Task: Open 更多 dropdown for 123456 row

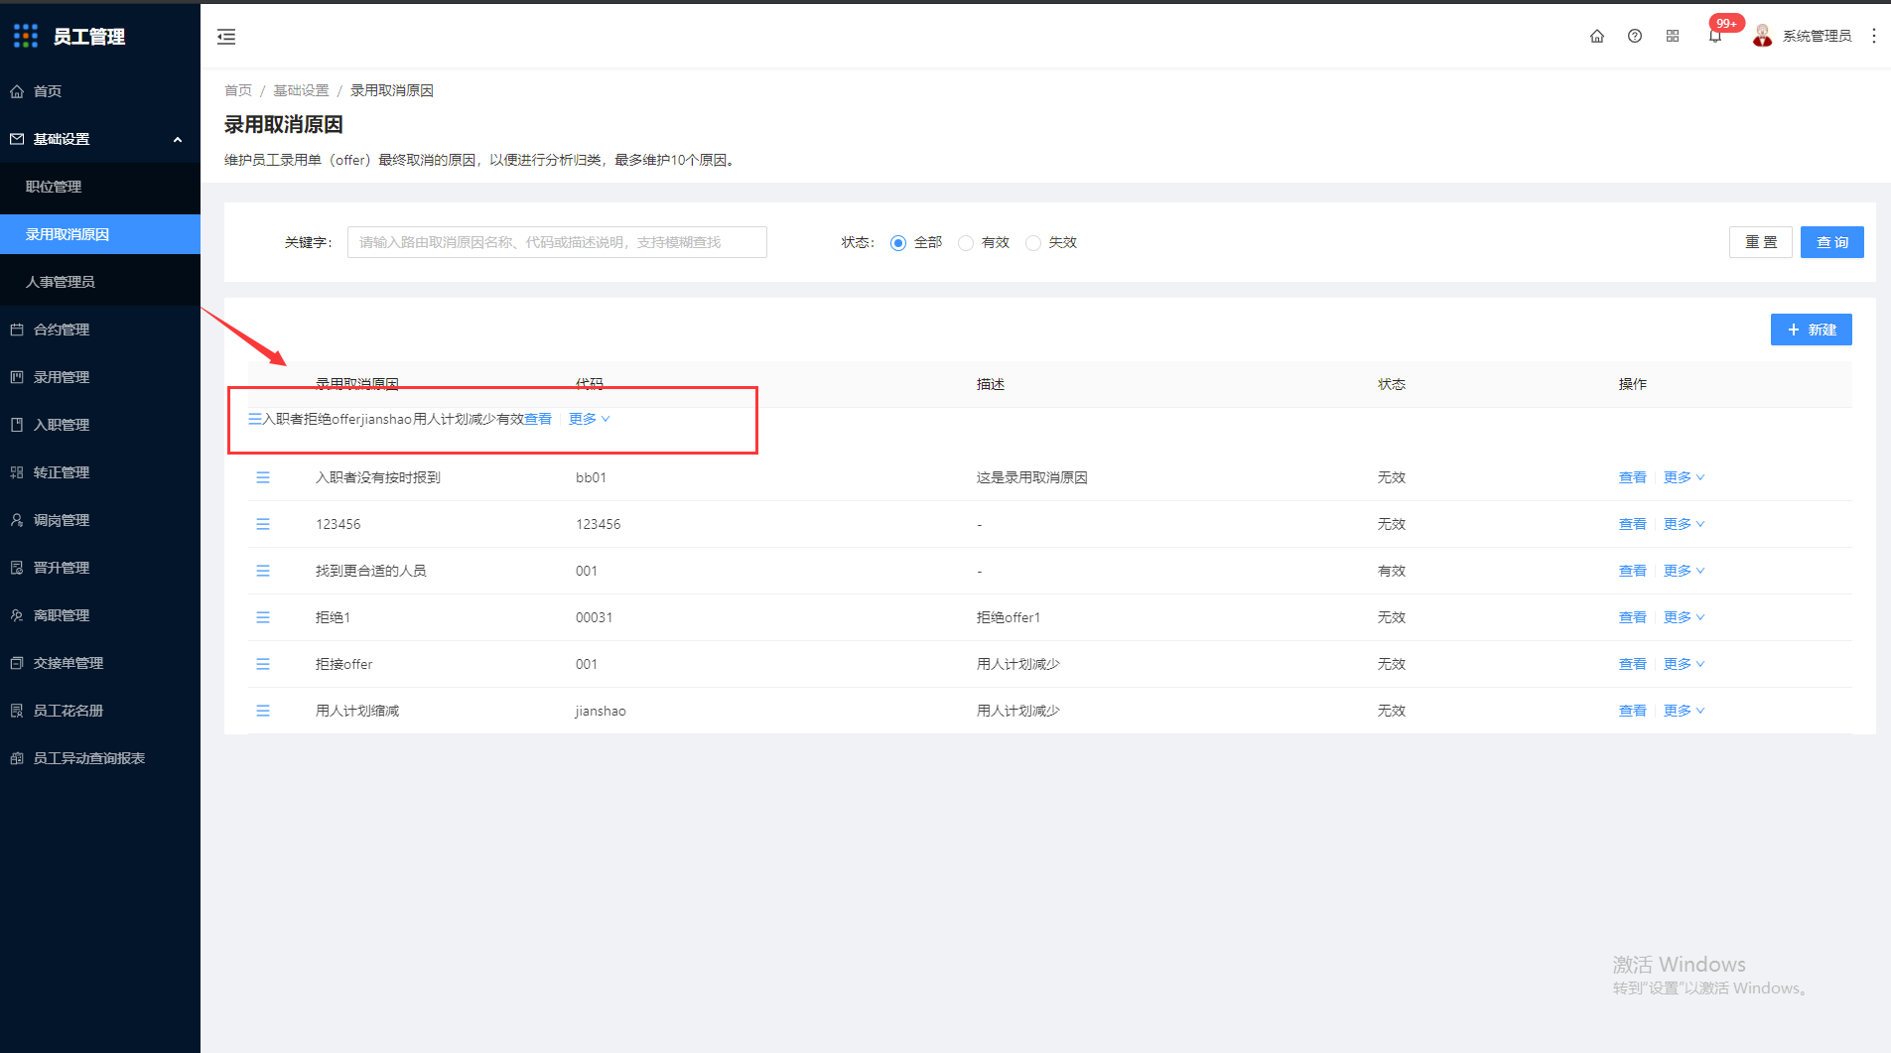Action: point(1684,524)
